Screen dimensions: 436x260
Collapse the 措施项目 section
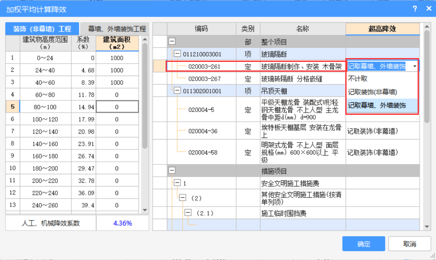(x=172, y=170)
